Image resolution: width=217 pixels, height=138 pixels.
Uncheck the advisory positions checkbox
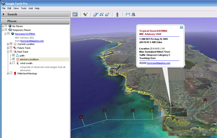(x=13, y=59)
